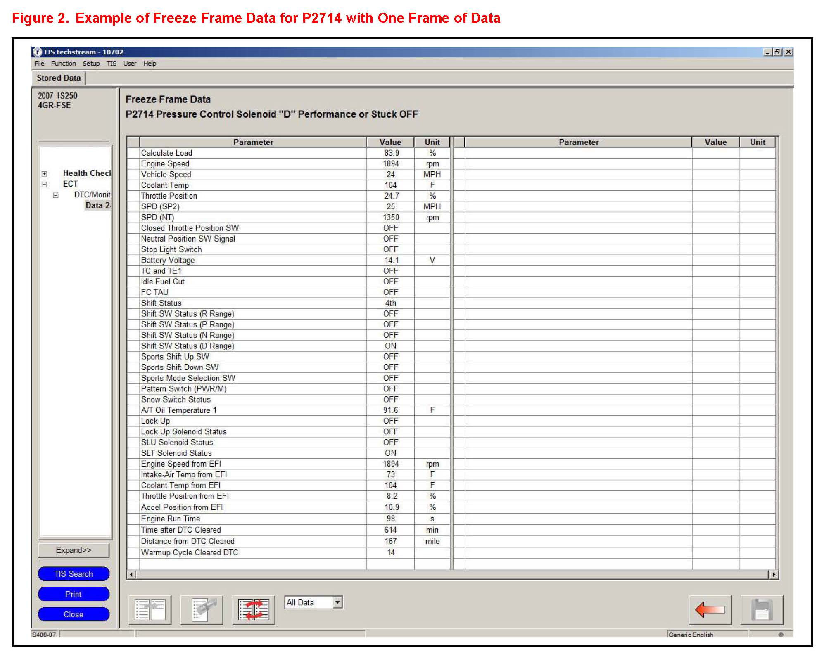Click the TIS techstream title bar logo
The height and width of the screenshot is (656, 824).
coord(37,52)
